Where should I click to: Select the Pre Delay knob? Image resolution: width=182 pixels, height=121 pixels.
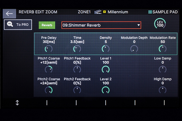click(48, 49)
